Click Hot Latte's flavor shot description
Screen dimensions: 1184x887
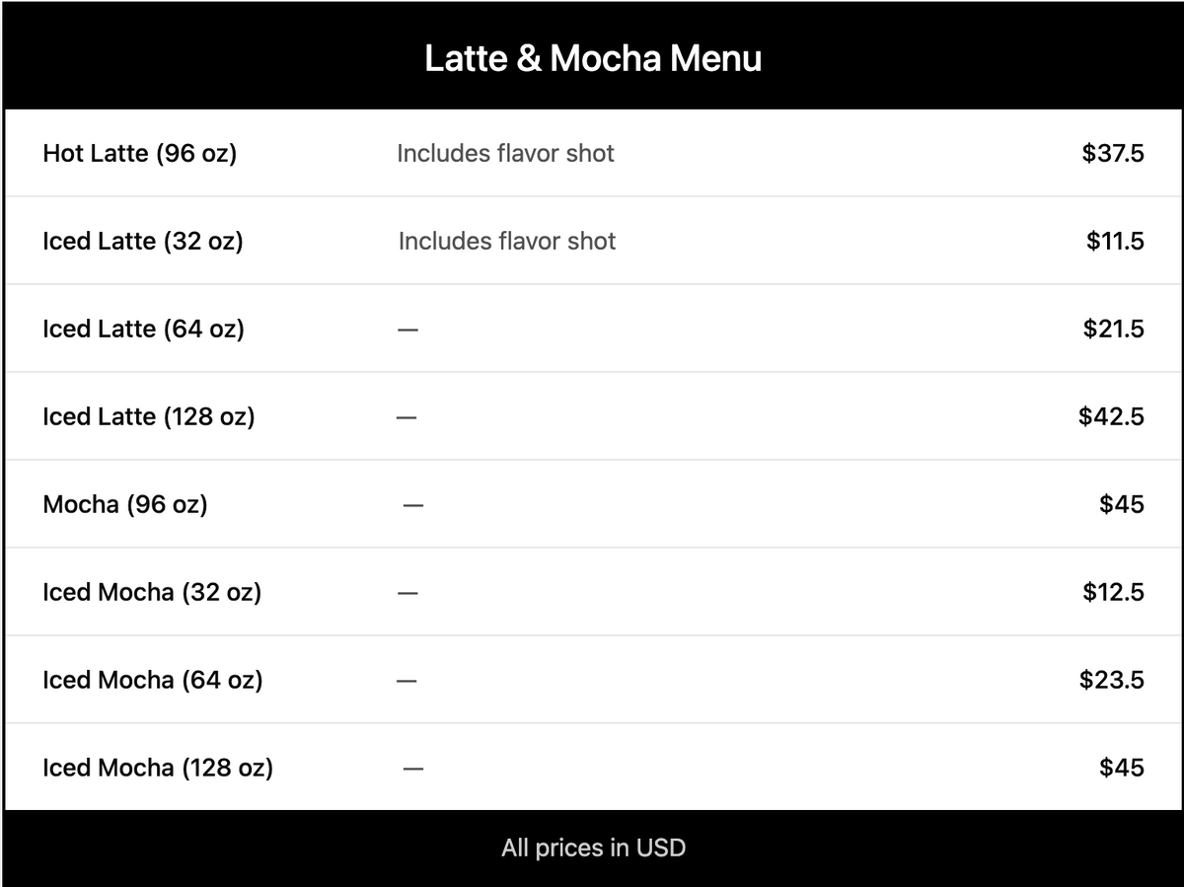point(505,153)
